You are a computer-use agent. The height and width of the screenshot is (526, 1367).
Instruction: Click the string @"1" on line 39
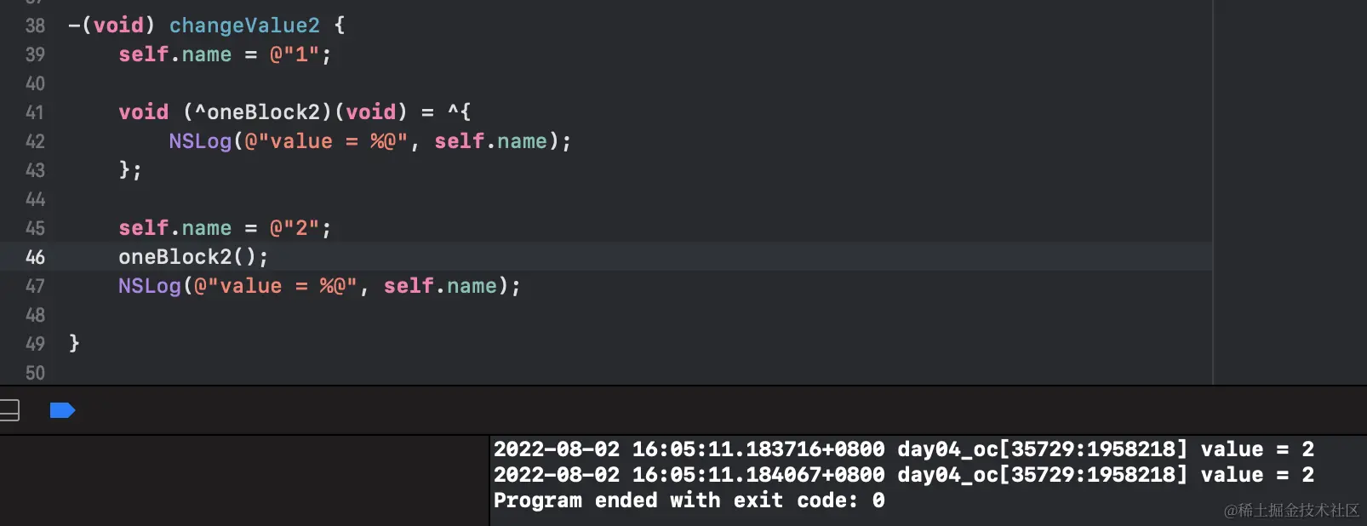point(295,54)
